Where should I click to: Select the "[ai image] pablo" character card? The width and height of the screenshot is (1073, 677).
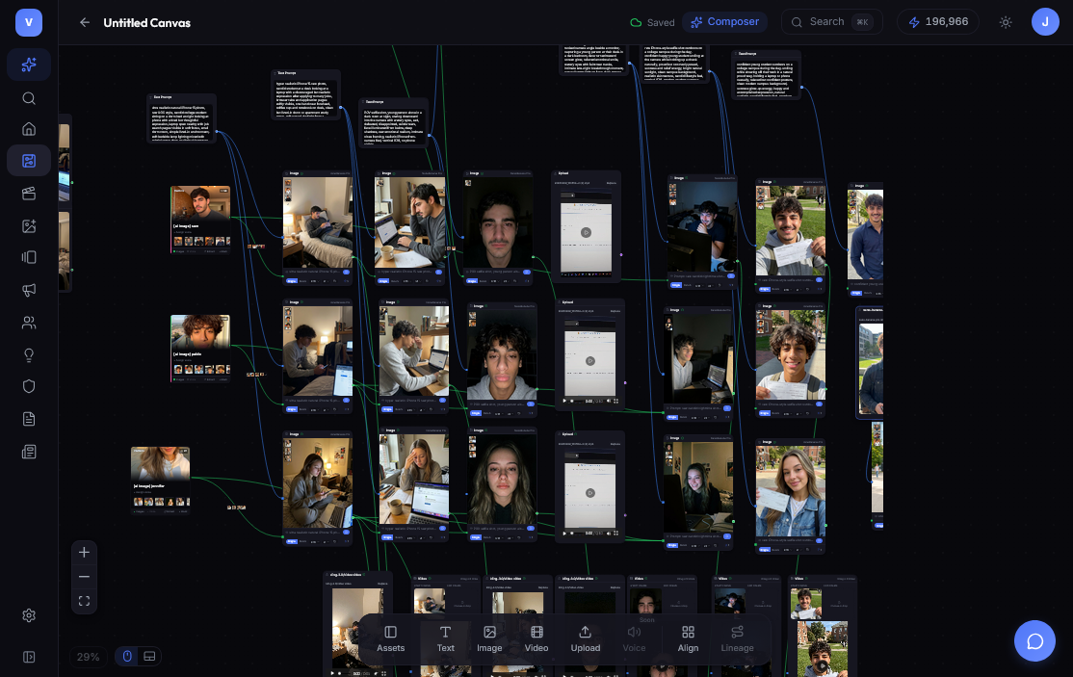(199, 348)
